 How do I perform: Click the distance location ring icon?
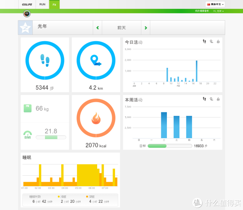pyautogui.click(x=96, y=61)
